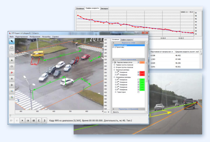Screen dimensions: 210x142
Task: Click the frame position slider handle above playback buttons
Action: 10,115
